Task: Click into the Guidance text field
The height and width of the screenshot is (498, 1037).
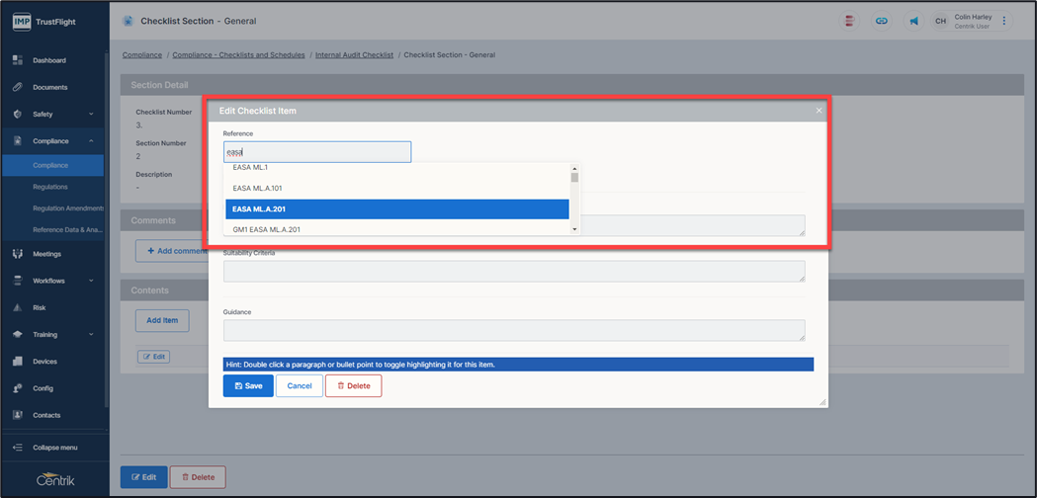Action: point(514,330)
